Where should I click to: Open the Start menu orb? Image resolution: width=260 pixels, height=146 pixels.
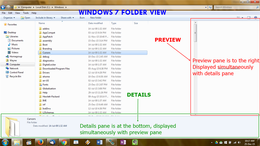point(5,142)
